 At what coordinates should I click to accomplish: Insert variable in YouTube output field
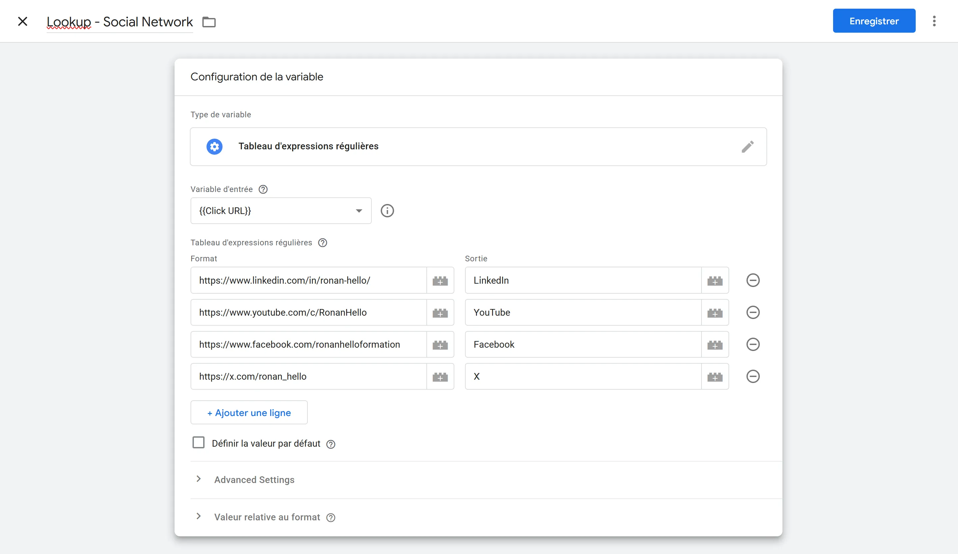click(x=714, y=312)
